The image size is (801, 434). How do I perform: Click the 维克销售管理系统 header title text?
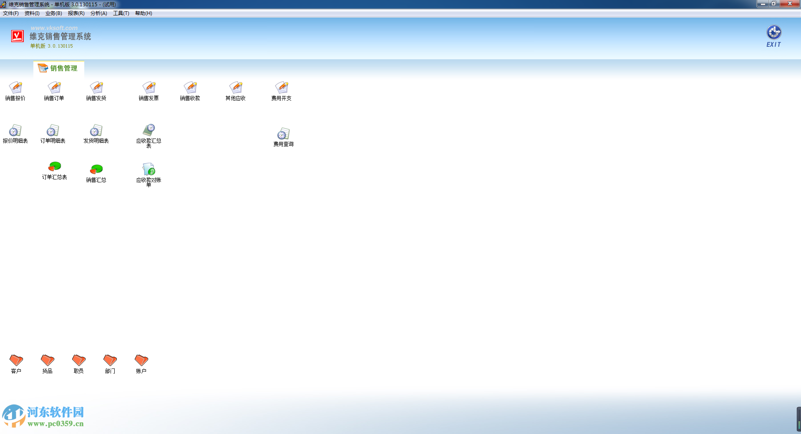point(60,37)
